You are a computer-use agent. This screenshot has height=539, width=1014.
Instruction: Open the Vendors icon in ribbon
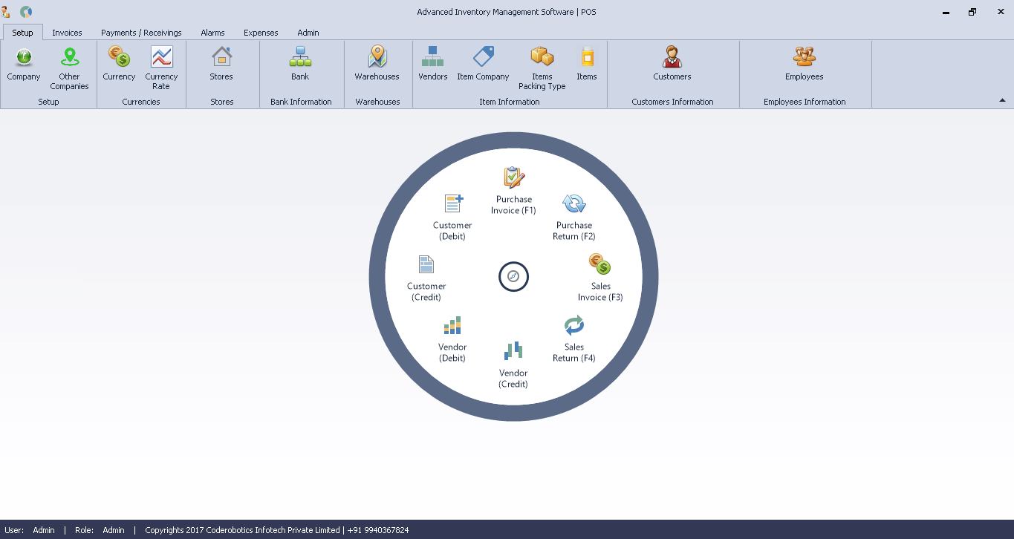432,58
